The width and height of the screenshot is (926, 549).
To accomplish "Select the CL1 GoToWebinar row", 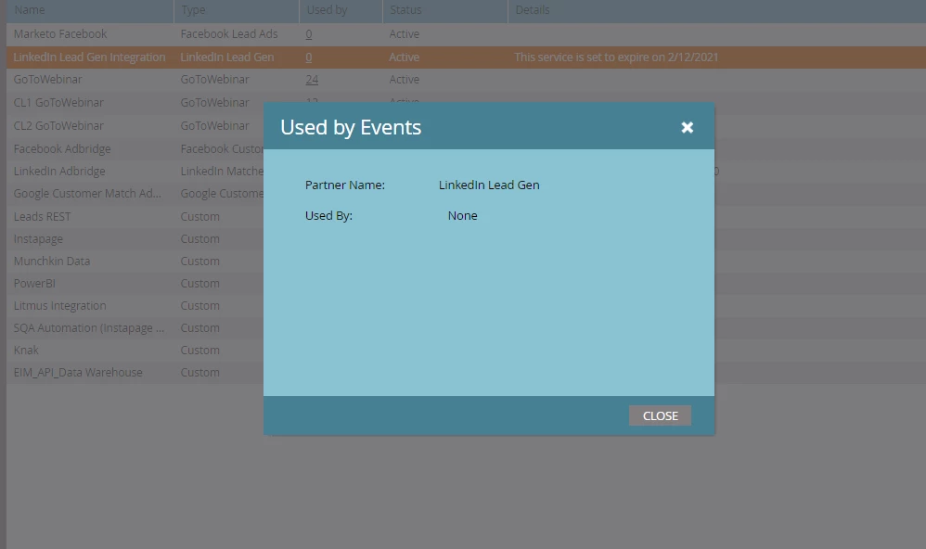I will (58, 103).
